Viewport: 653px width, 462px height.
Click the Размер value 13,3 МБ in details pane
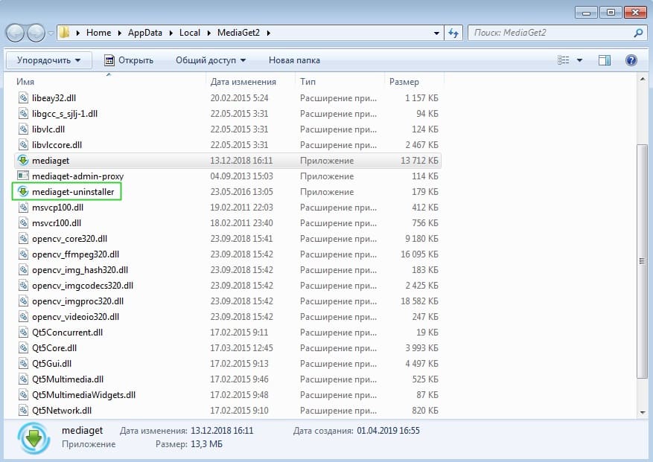(x=206, y=444)
